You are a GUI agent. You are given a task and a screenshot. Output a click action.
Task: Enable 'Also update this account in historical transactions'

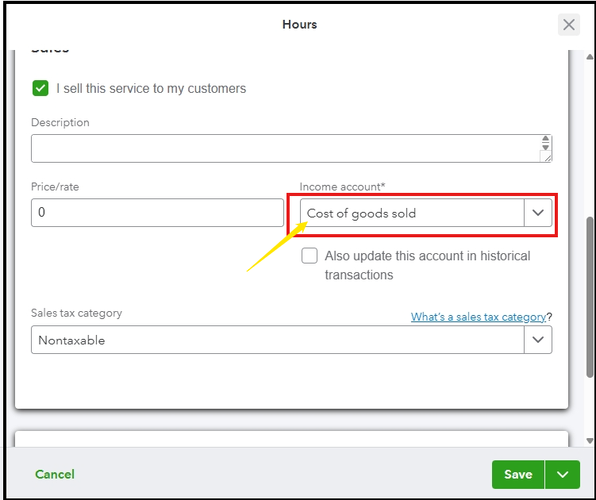(x=310, y=256)
